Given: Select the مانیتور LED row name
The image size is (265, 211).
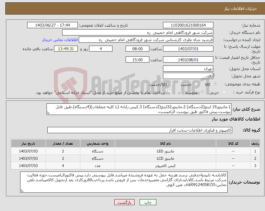Looking at the screenshot, I should (165, 151).
